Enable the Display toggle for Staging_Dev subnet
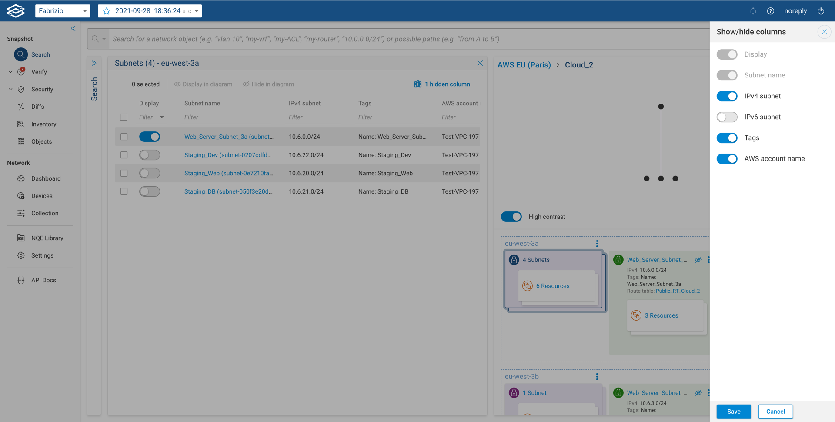Image resolution: width=835 pixels, height=422 pixels. coord(150,154)
